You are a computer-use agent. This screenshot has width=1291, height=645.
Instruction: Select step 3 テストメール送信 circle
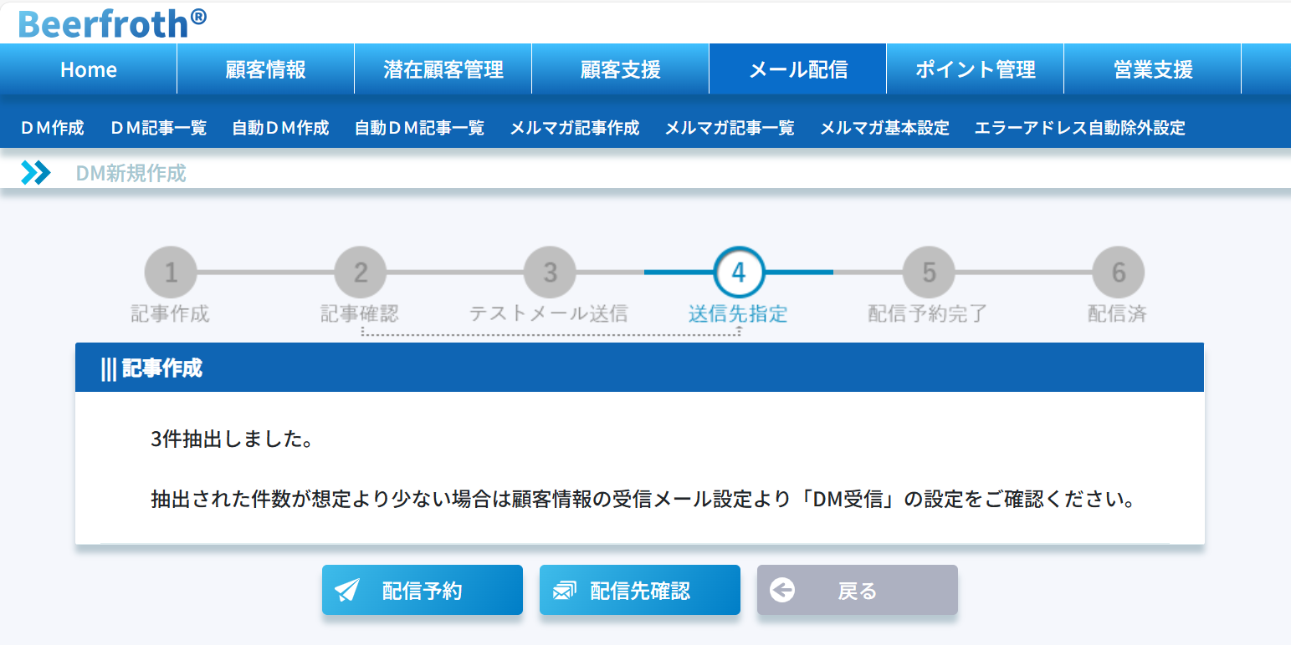(x=550, y=272)
